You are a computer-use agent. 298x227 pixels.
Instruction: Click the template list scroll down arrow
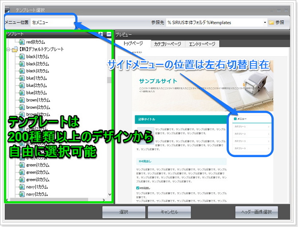click(x=110, y=194)
